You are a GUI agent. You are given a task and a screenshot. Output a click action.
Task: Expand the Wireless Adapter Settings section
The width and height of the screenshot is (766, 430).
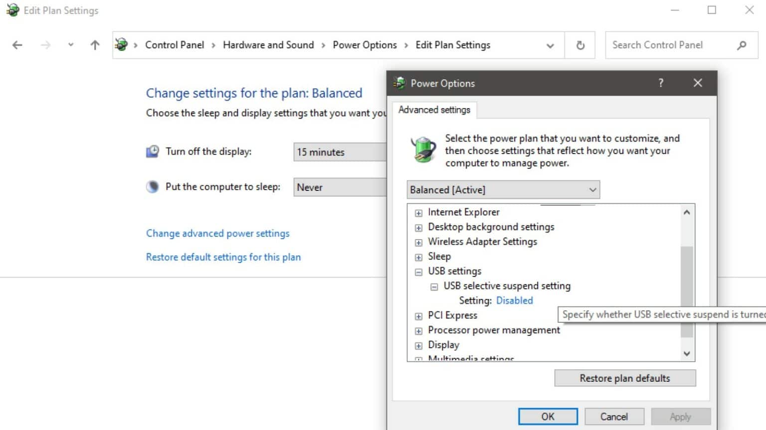tap(418, 242)
